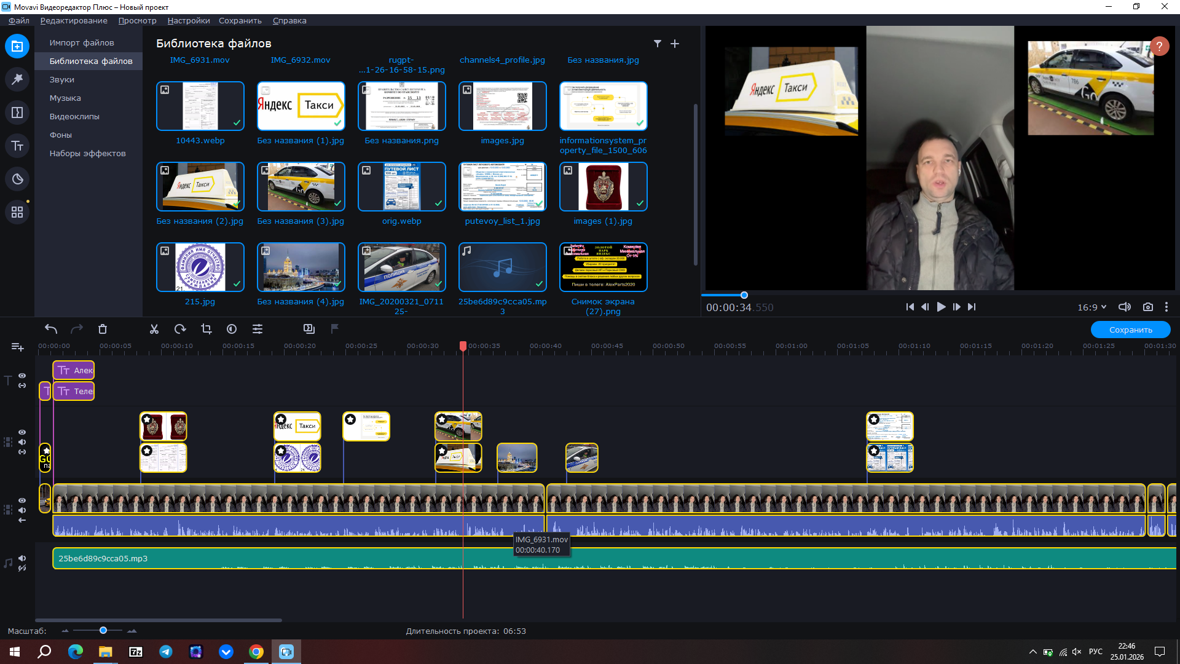
Task: Click the scissors split clip icon
Action: 154,330
